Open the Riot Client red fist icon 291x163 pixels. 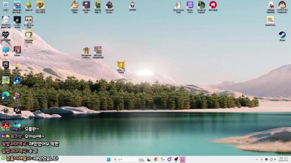(x=213, y=5)
